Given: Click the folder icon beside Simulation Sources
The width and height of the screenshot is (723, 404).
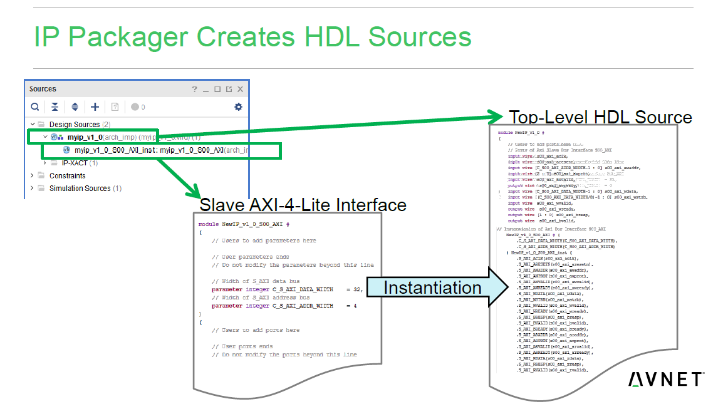Looking at the screenshot, I should 41,188.
